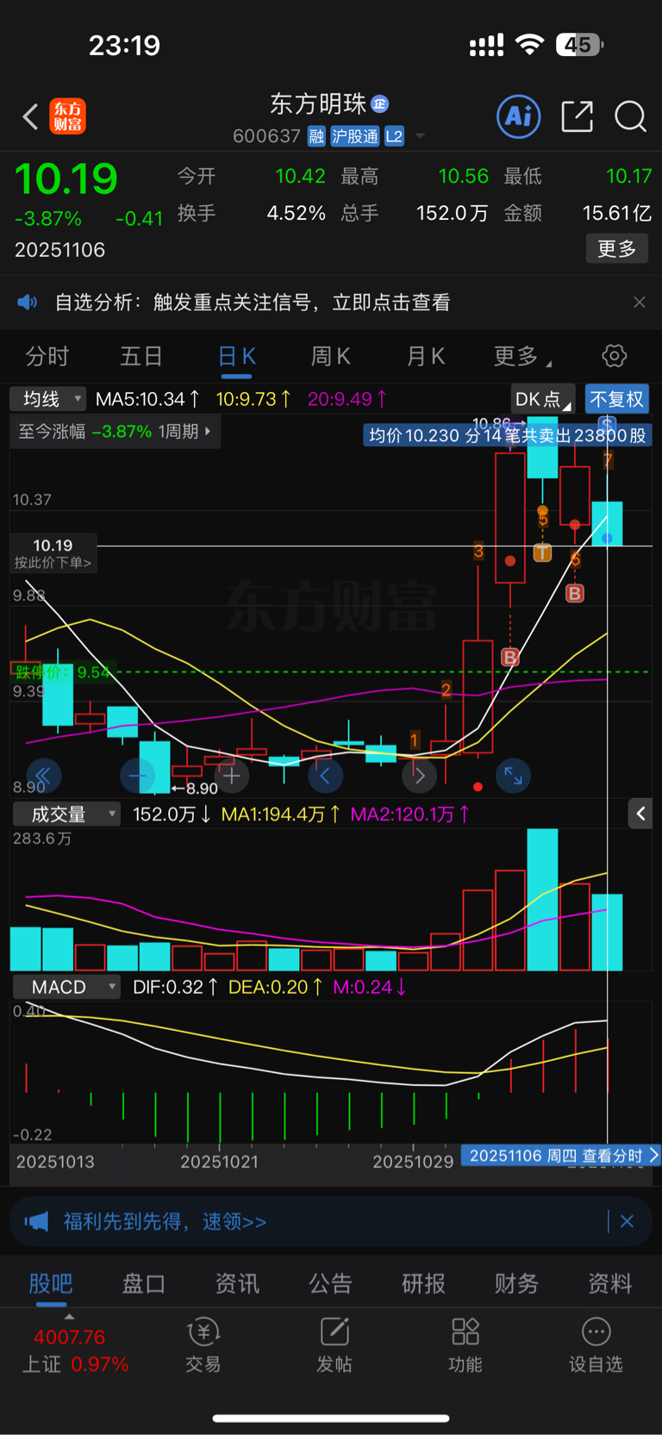Tap the 设自选 watchlist icon
The width and height of the screenshot is (662, 1435).
point(596,1345)
